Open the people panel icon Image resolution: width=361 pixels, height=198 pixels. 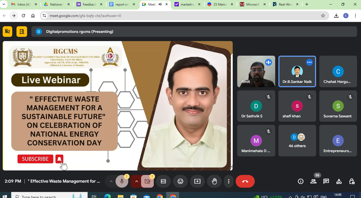pyautogui.click(x=313, y=181)
